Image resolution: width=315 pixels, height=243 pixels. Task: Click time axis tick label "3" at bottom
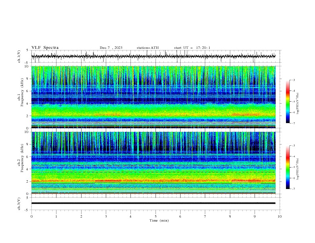pos(106,216)
